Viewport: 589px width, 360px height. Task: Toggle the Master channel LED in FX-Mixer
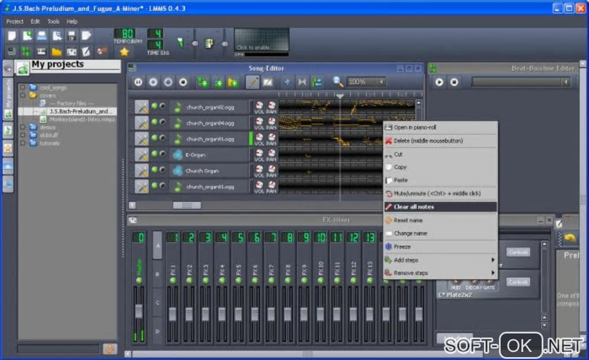(139, 280)
